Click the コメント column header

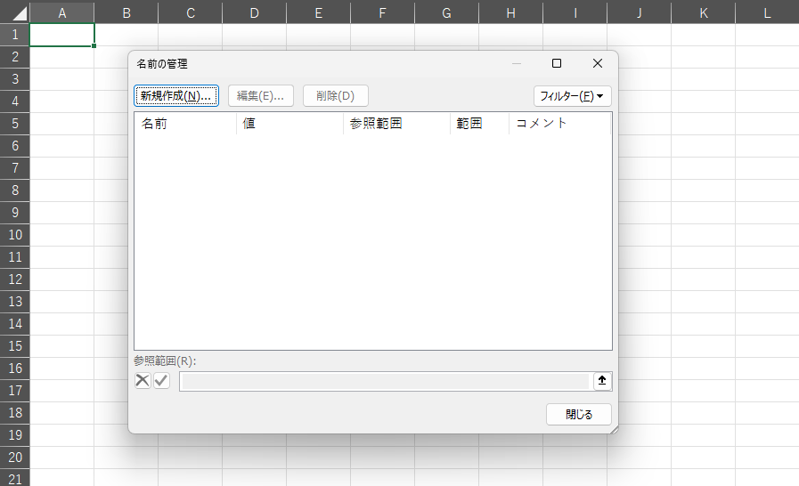[x=559, y=124]
